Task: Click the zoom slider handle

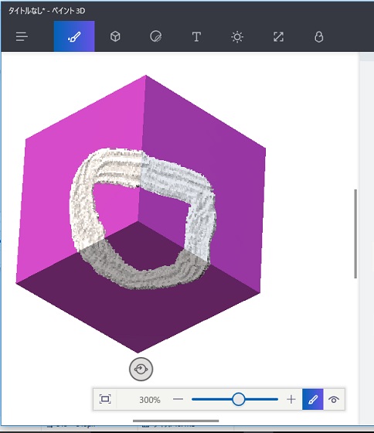Action: [239, 399]
